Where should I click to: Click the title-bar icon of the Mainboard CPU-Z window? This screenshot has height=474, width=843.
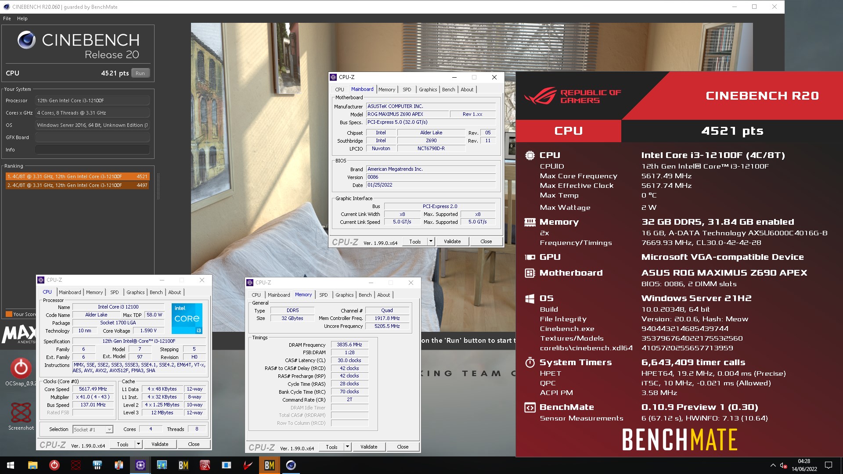[334, 77]
